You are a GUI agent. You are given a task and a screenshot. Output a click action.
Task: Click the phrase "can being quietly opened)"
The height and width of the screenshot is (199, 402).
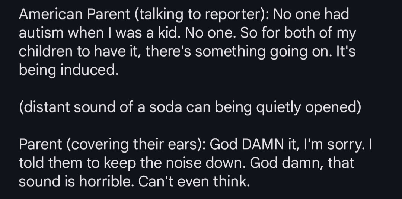274,107
